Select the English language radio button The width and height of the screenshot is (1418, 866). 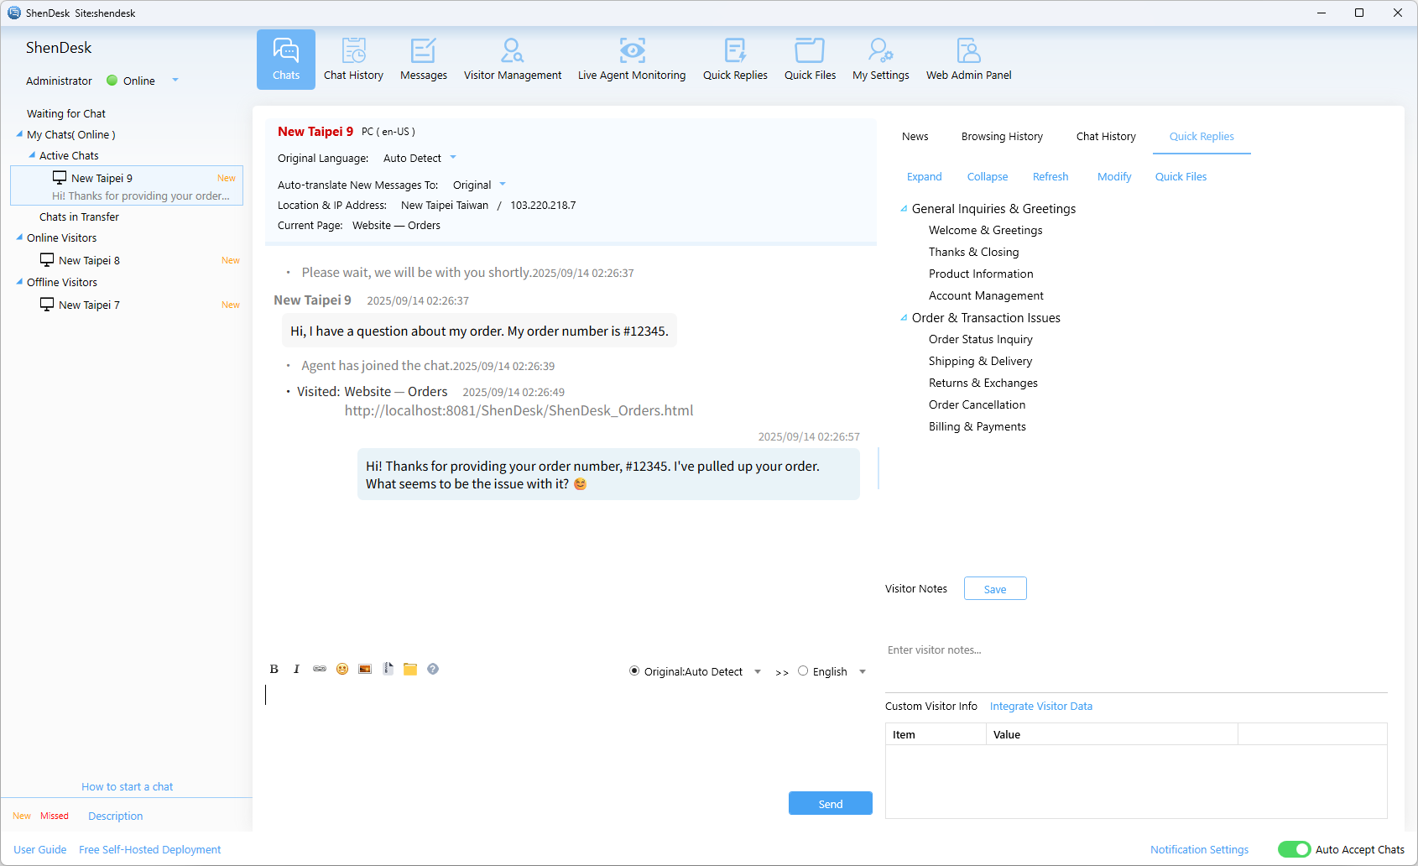tap(803, 671)
